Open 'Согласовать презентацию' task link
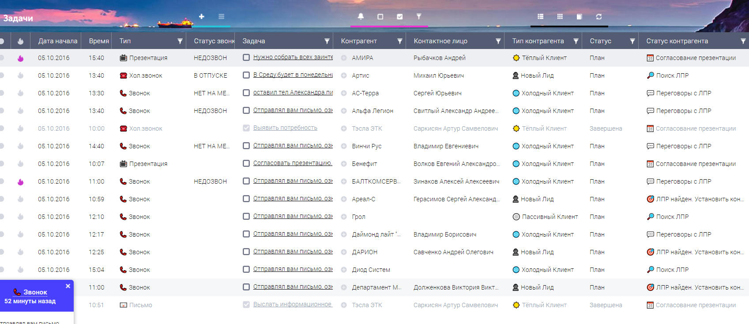Screen dimensions: 749x324 click(293, 163)
